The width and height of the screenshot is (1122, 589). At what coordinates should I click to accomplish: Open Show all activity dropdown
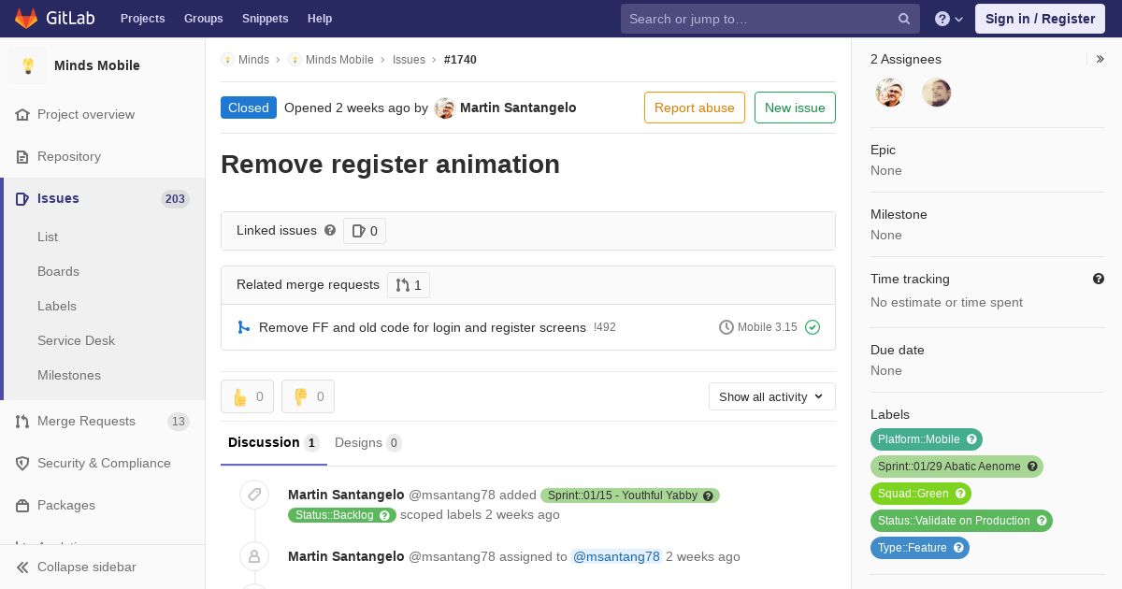point(772,396)
